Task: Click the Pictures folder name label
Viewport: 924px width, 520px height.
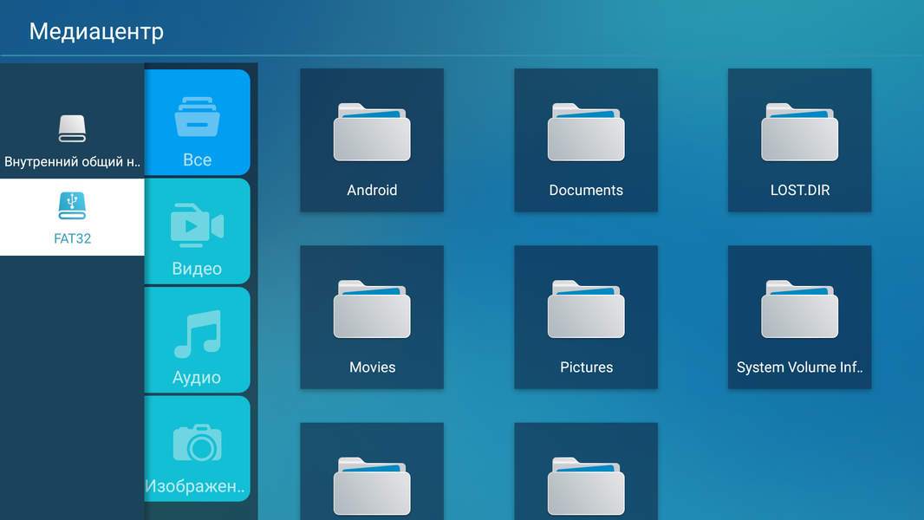Action: 586,367
